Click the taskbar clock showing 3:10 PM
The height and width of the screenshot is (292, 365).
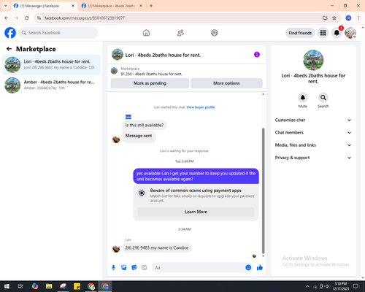click(340, 286)
